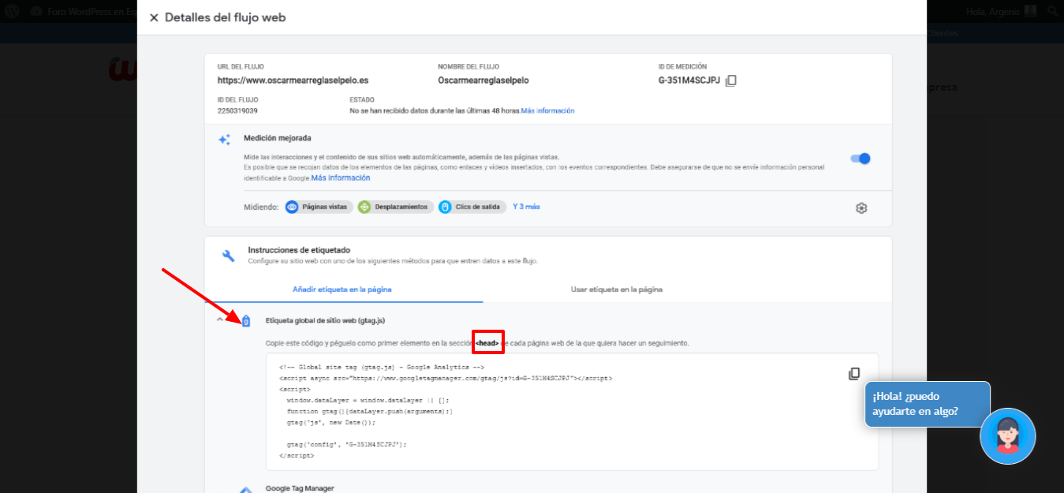Viewport: 1064px width, 493px height.
Task: Click the ¡Hola! ¿puedo ayudarte en algo? bubble
Action: [927, 404]
